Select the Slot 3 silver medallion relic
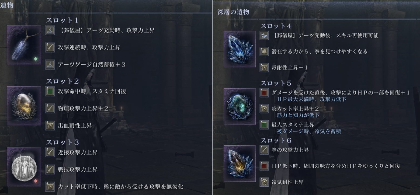Image resolution: width=420 pixels, height=195 pixels. point(24,167)
